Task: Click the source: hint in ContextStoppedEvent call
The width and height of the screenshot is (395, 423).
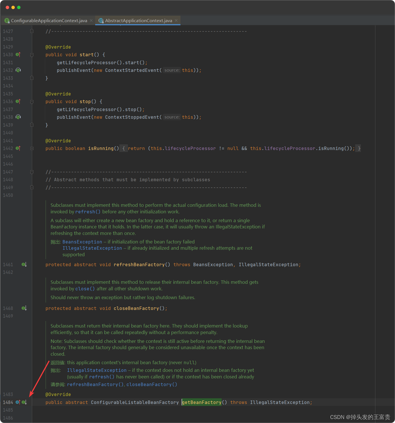Action: [x=172, y=117]
